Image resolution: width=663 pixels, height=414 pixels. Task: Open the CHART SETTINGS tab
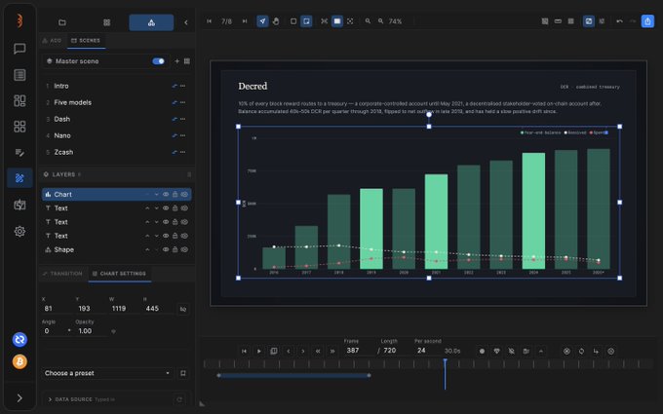(x=119, y=274)
